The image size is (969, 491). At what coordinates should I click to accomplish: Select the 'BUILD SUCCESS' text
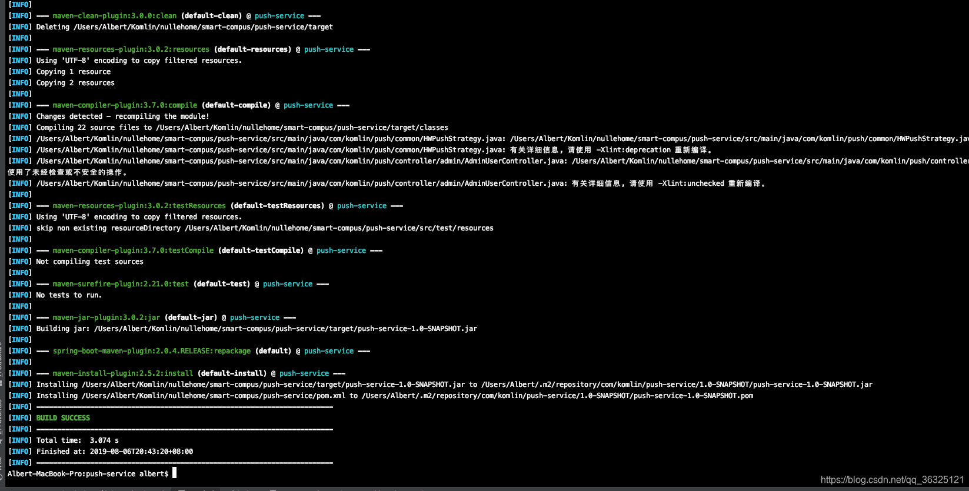coord(63,418)
